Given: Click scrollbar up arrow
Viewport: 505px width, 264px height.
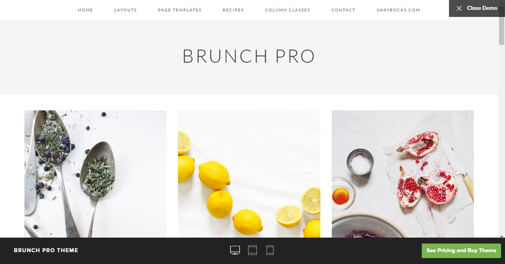Looking at the screenshot, I should point(502,3).
